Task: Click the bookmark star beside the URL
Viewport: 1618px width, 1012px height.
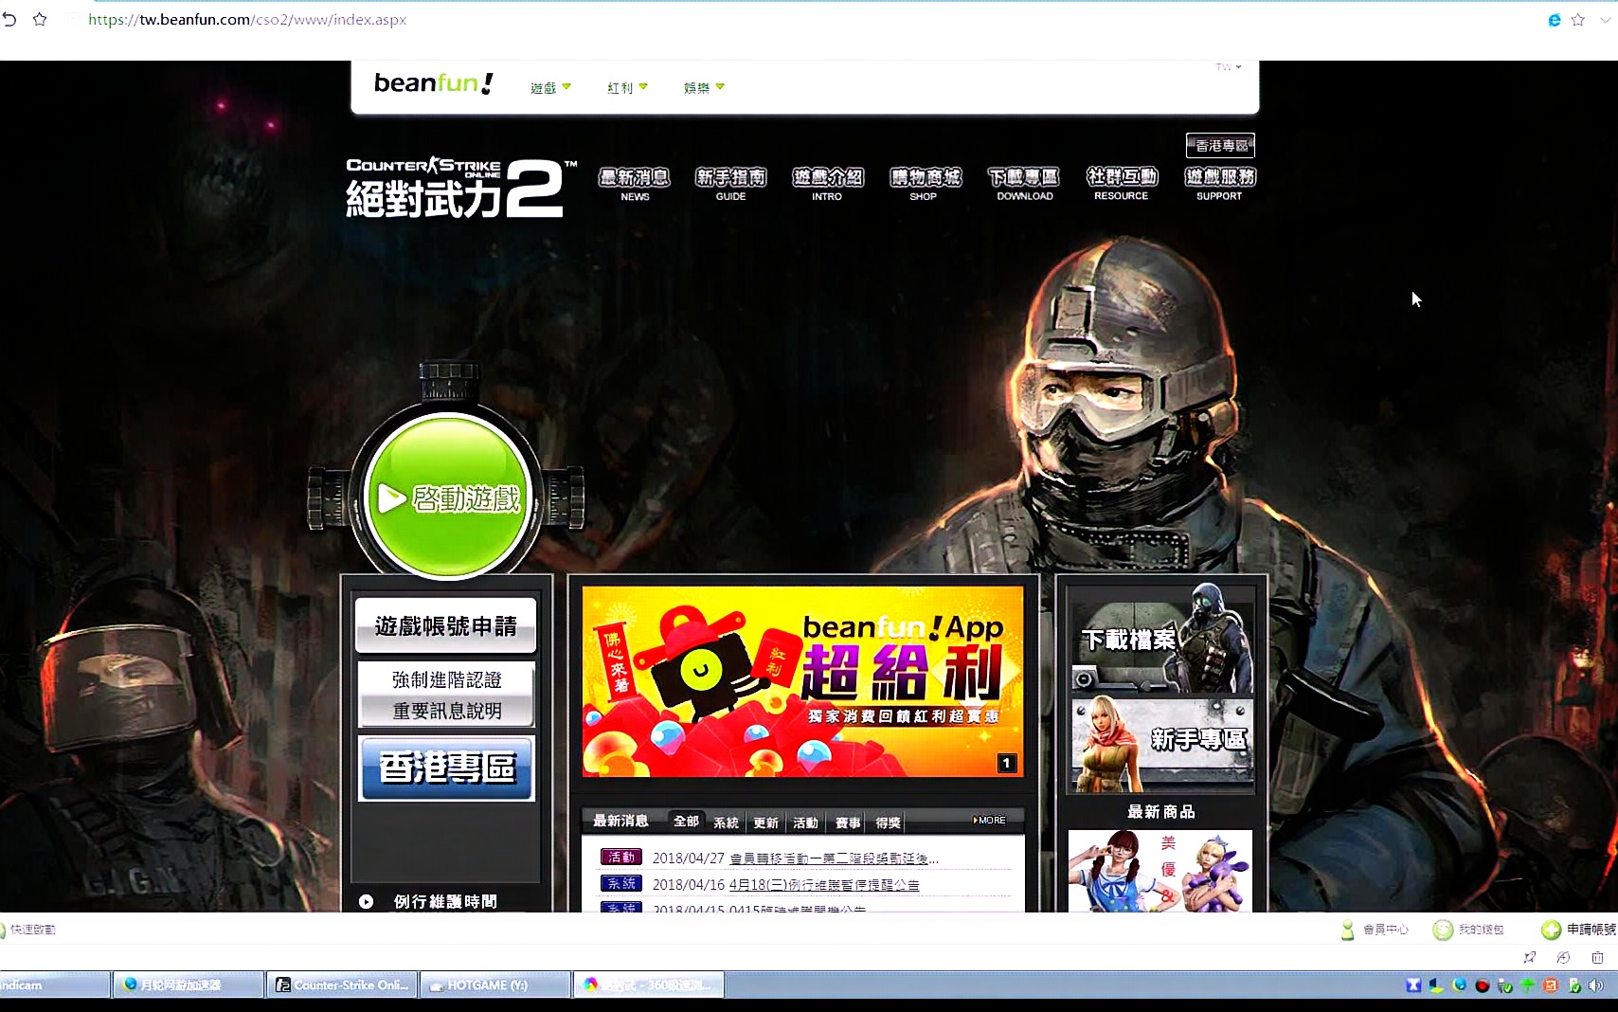Action: (40, 19)
